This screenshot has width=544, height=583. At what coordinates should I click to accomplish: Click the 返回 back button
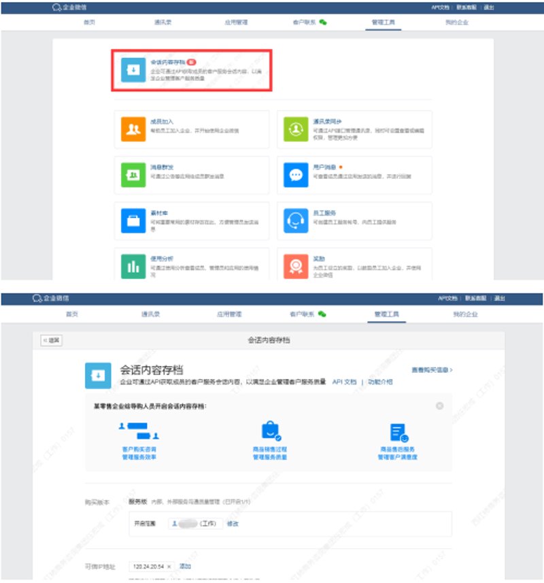pos(51,340)
